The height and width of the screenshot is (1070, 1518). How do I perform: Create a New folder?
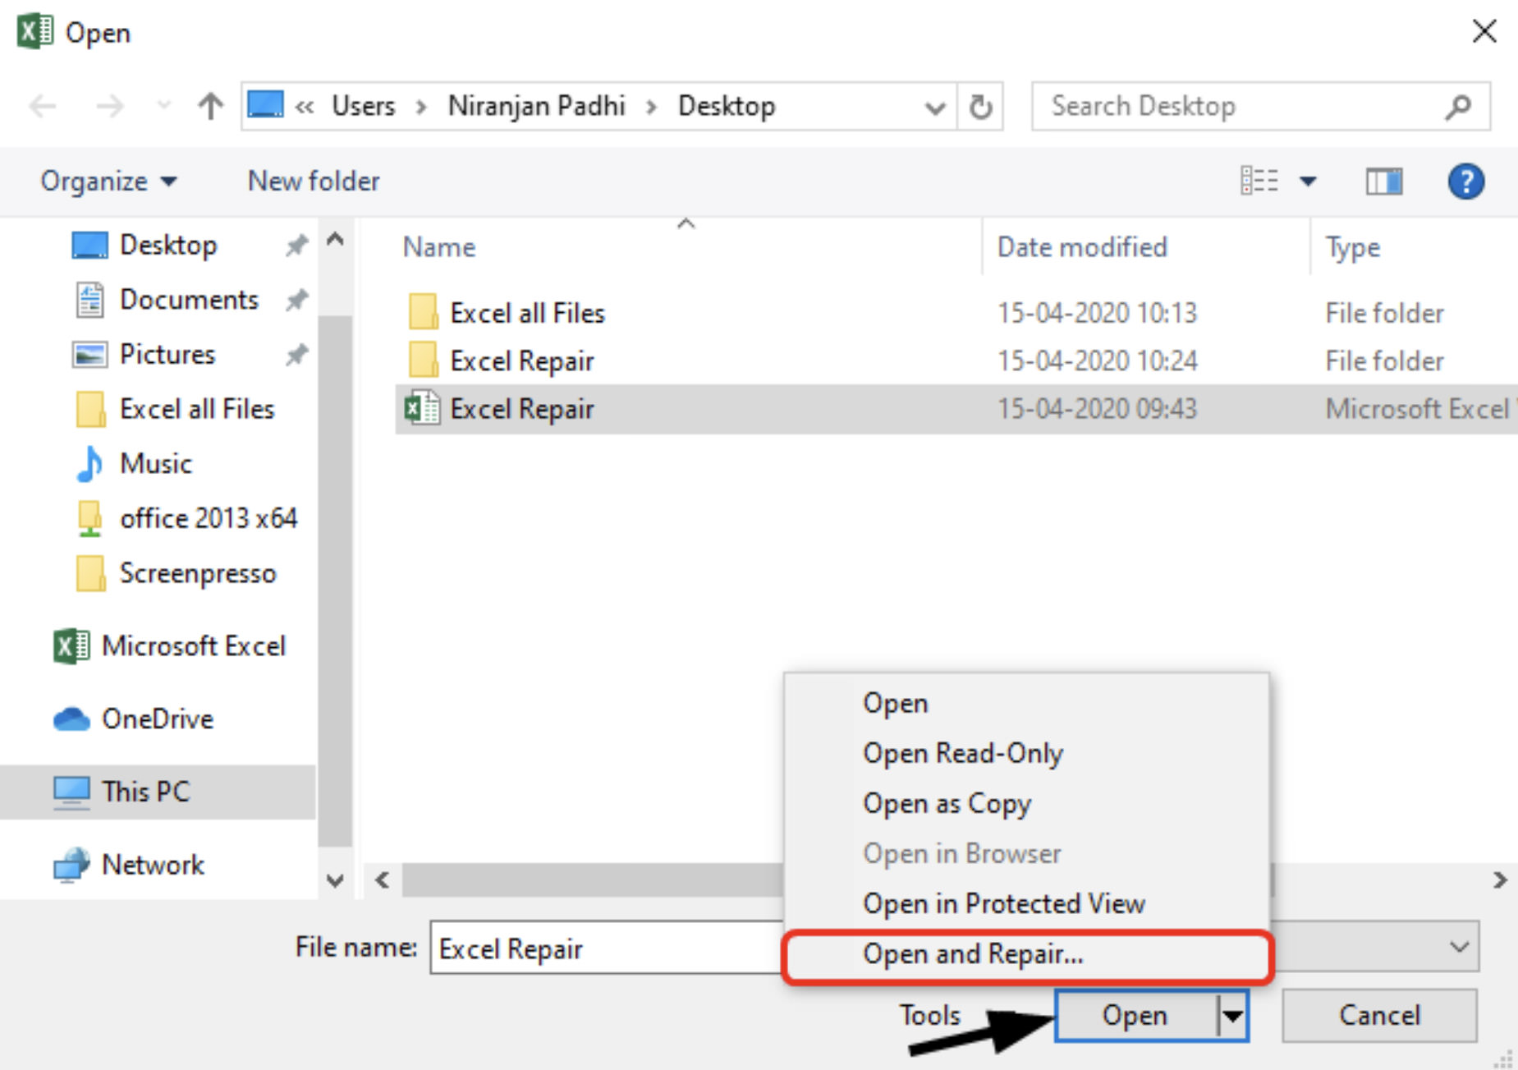[314, 181]
